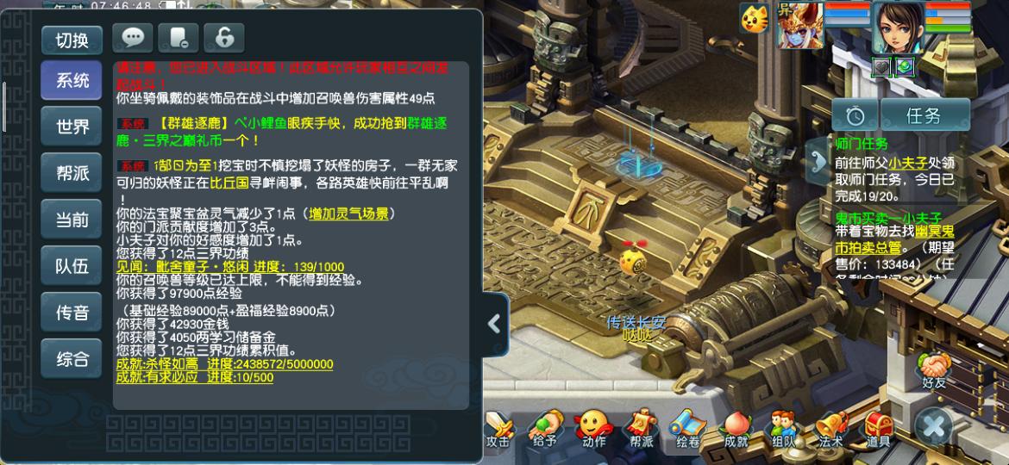Expand the task tracker arrow handle
Screen dimensions: 1009x465
[x=818, y=161]
